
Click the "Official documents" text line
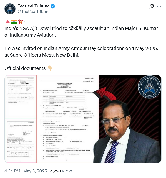(x=25, y=68)
